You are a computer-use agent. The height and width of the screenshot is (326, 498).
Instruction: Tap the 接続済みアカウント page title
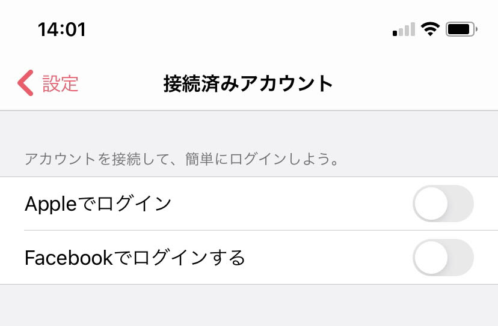click(248, 83)
